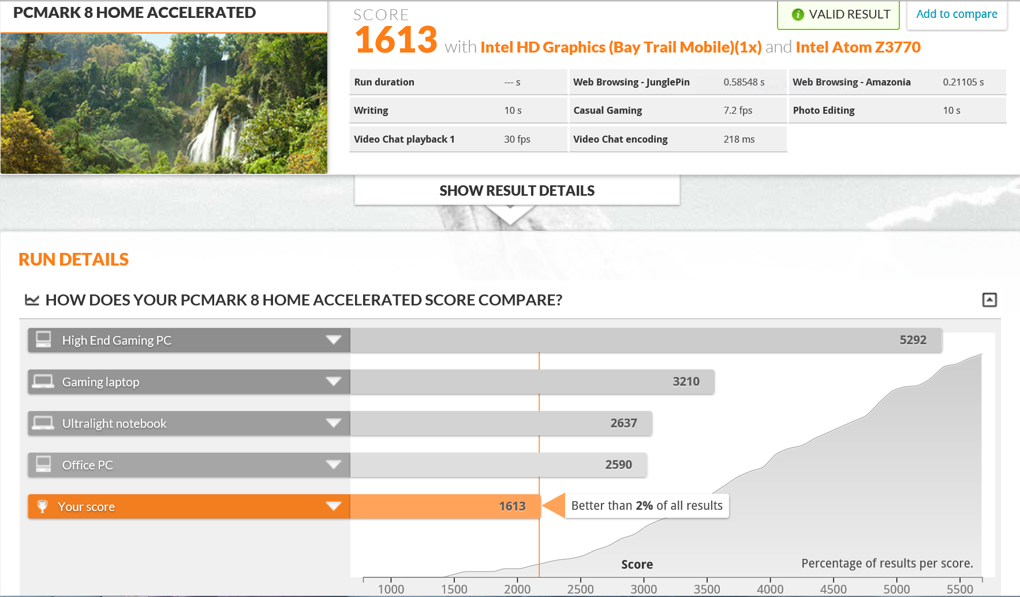Click Web Browsing - Amazonia result
1020x597 pixels.
click(898, 82)
